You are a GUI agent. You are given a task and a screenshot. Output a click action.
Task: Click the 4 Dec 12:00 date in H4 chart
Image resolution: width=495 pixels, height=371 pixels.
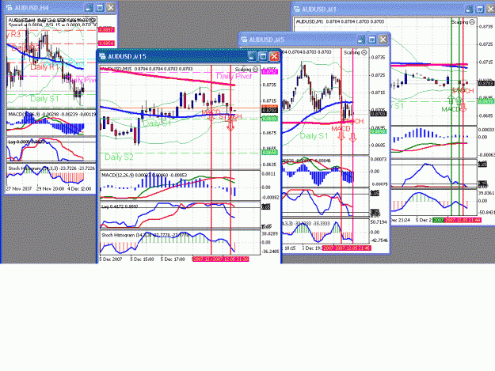coord(78,188)
